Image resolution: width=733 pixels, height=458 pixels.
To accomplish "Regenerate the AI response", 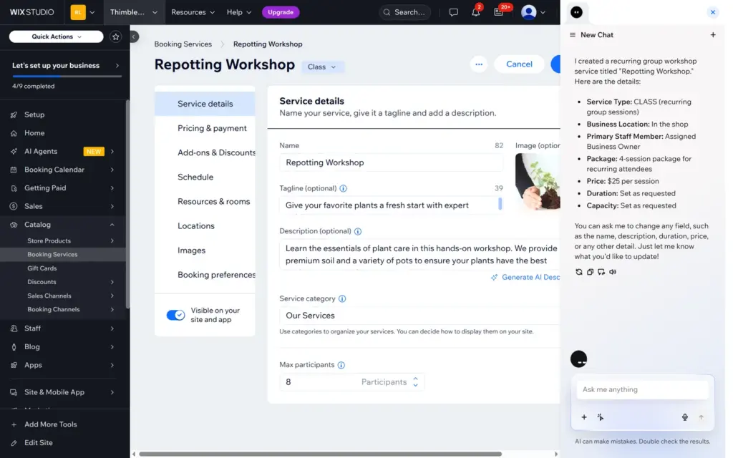I will tap(578, 272).
